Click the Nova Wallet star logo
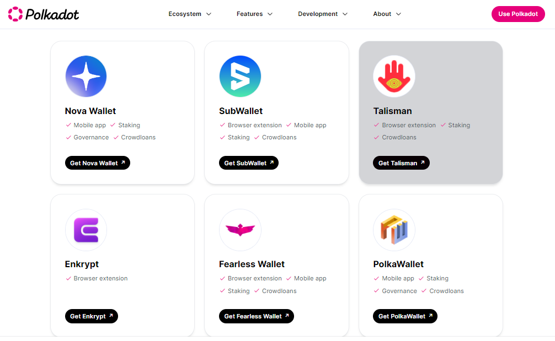 (86, 77)
